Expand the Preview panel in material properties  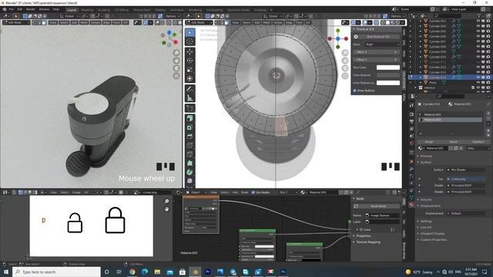coord(426,156)
